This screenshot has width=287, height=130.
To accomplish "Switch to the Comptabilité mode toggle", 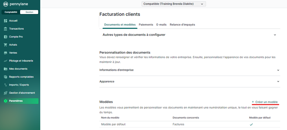I will pos(11,12).
